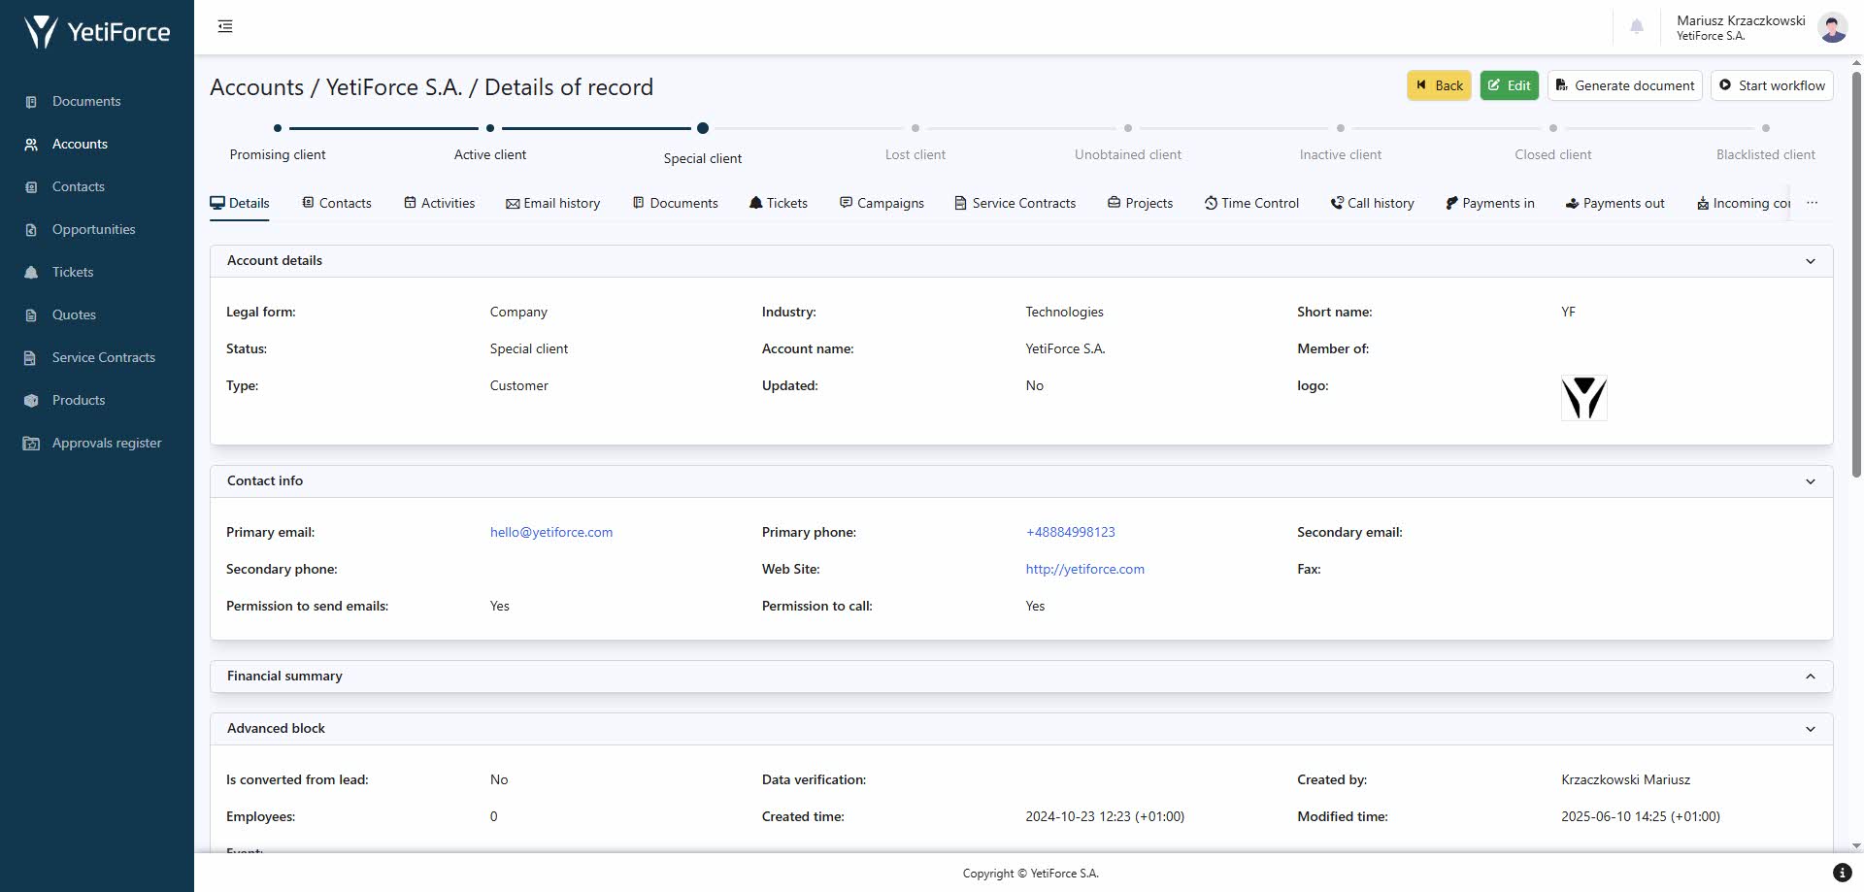Open the Email history tab
This screenshot has width=1864, height=892.
tap(552, 203)
